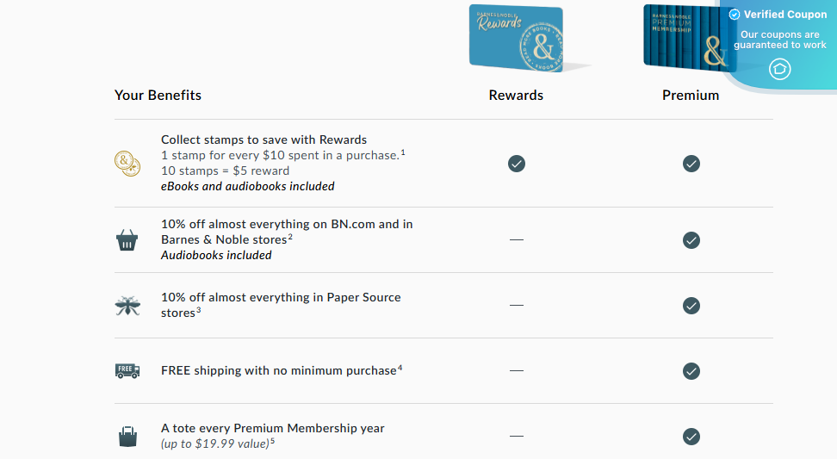Viewport: 837px width, 459px height.
Task: Select the Rewards column heading
Action: [x=516, y=96]
